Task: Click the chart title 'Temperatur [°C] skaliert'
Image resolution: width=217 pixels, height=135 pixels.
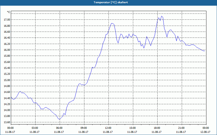Action: click(x=111, y=2)
